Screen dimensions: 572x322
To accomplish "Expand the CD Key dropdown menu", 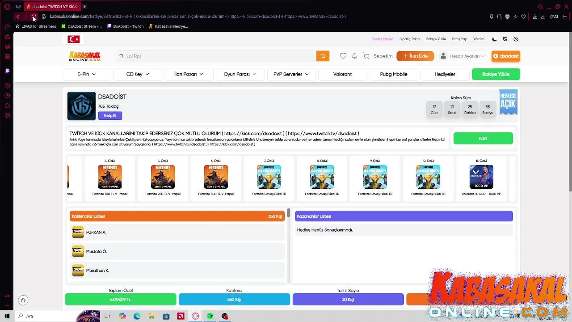I will point(138,74).
